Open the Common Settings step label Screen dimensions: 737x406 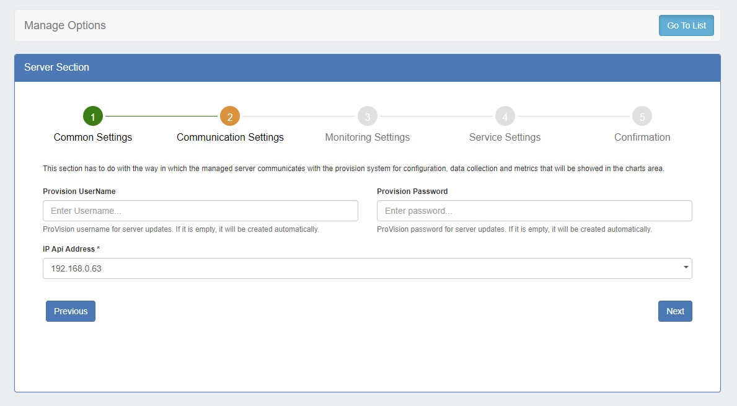(x=93, y=137)
